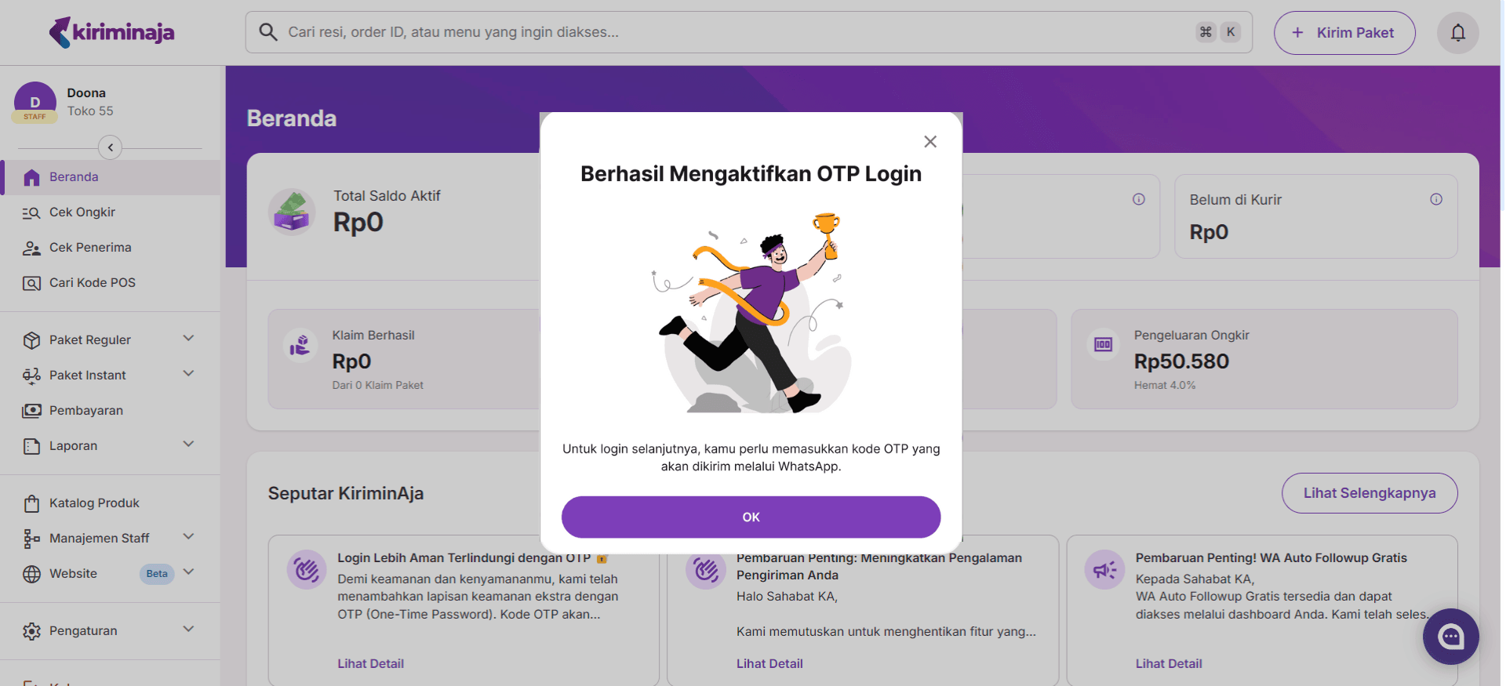Click the Klaim Berhasil card icon
This screenshot has height=686, width=1506.
point(300,345)
